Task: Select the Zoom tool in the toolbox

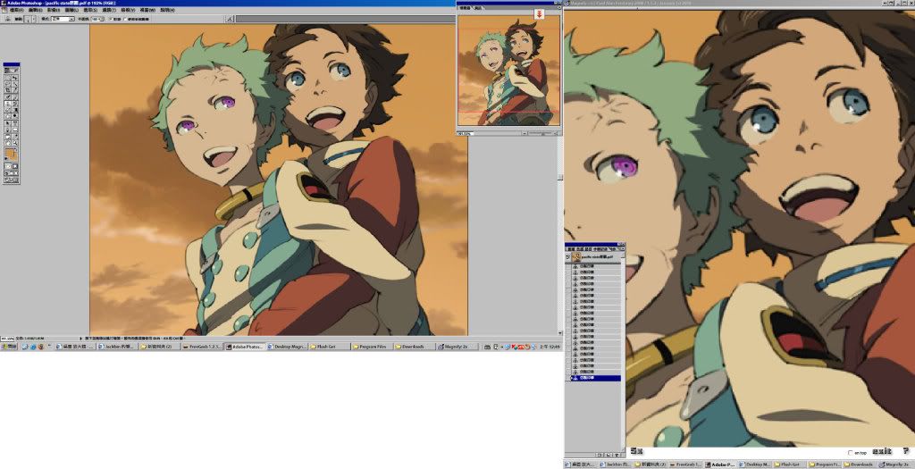Action: pyautogui.click(x=14, y=142)
